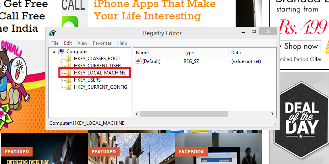Click the horizontal scrollbar right arrow

(272, 114)
